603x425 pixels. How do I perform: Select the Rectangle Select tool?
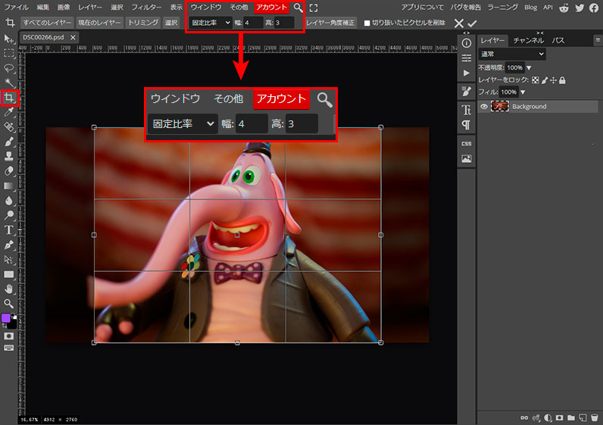click(x=8, y=53)
